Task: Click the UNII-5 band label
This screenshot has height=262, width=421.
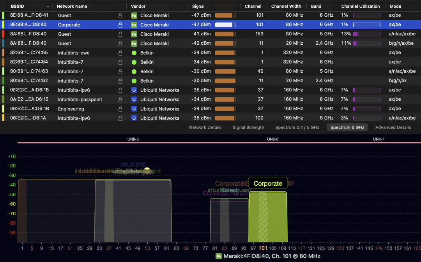Action: click(x=133, y=139)
